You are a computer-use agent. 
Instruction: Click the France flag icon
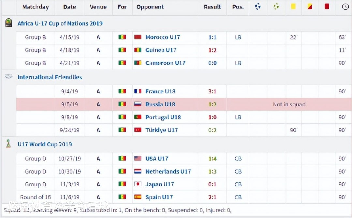[138, 91]
